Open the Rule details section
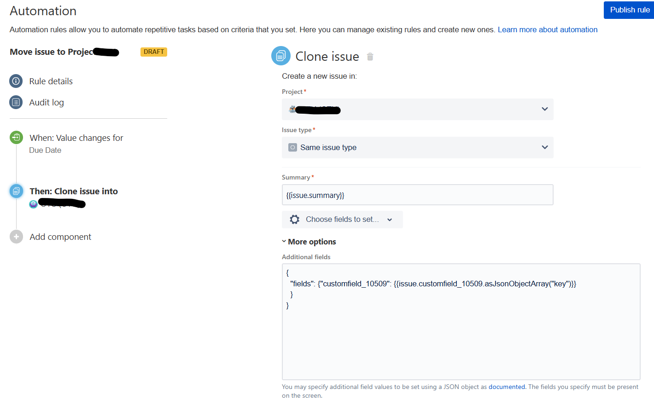654x406 pixels. tap(51, 81)
